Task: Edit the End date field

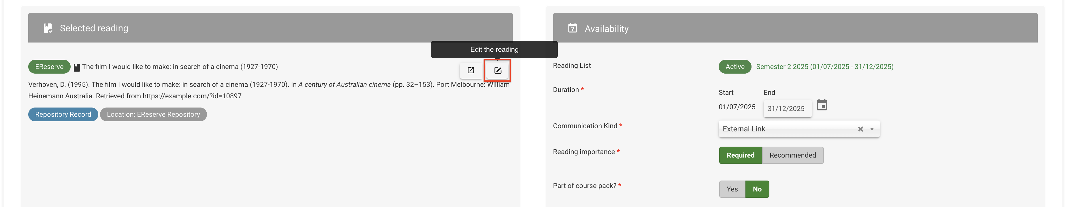Action: click(786, 108)
